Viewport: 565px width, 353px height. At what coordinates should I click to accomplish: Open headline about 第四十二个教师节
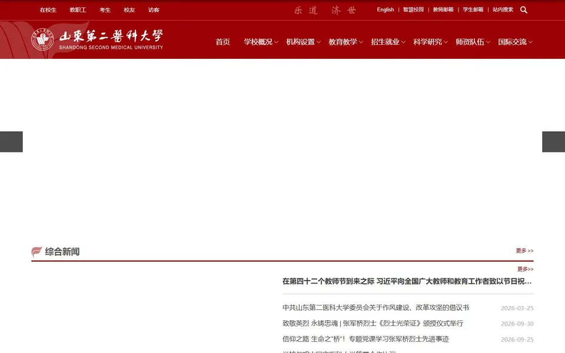click(407, 281)
